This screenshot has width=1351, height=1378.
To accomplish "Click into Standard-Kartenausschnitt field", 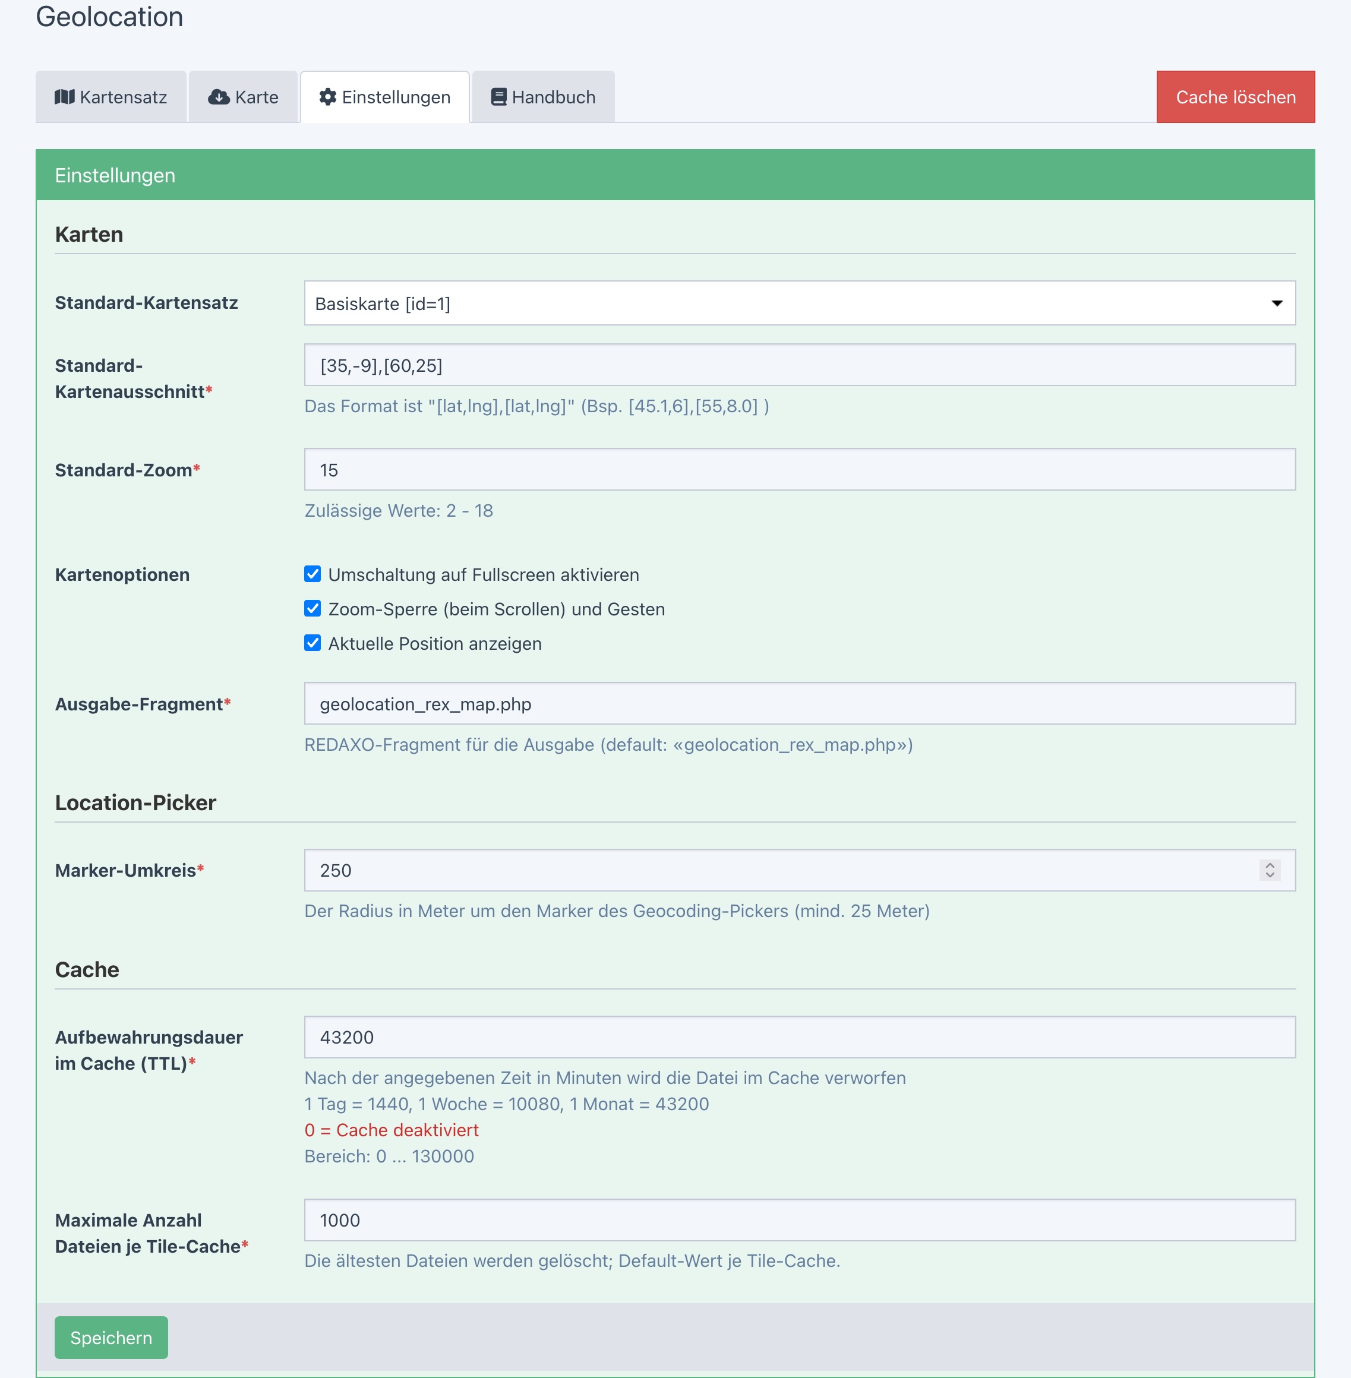I will (800, 365).
